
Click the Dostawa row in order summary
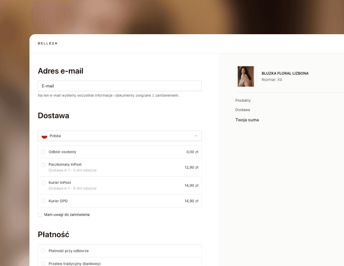tap(242, 110)
